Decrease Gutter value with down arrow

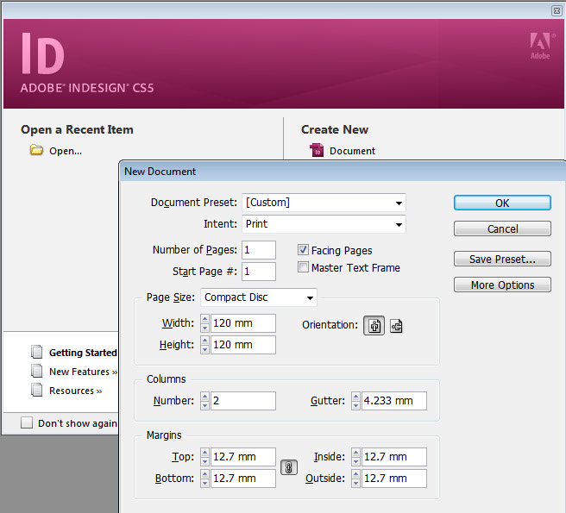coord(355,405)
